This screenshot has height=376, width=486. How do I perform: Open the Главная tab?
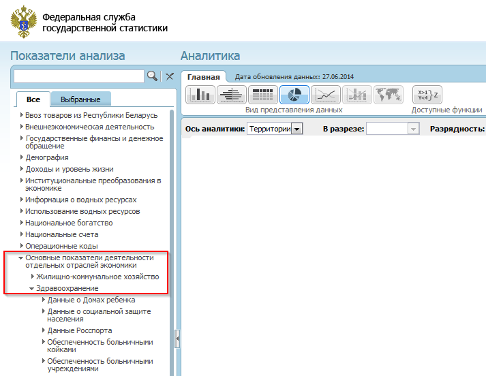(204, 77)
